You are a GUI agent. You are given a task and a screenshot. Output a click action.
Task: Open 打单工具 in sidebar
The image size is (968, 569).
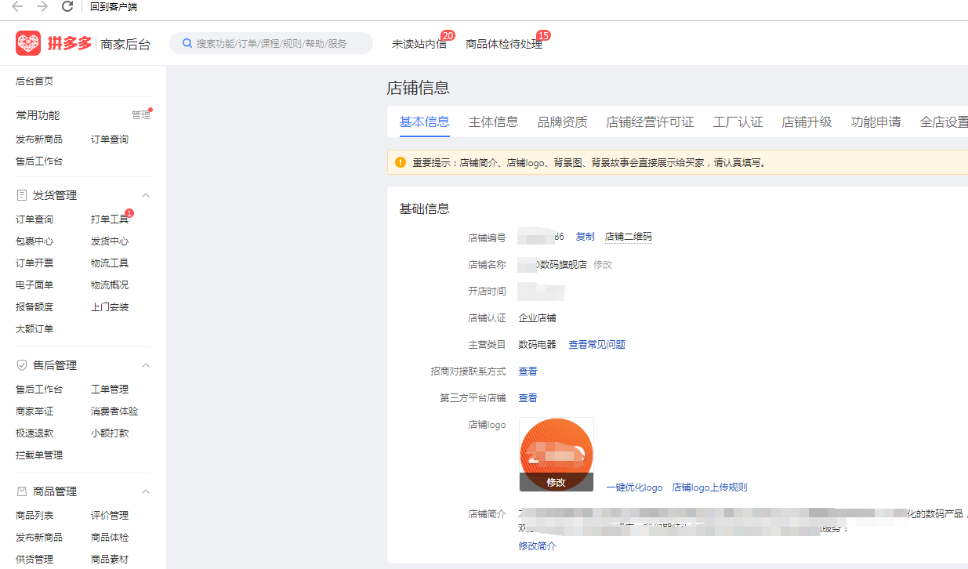(110, 219)
